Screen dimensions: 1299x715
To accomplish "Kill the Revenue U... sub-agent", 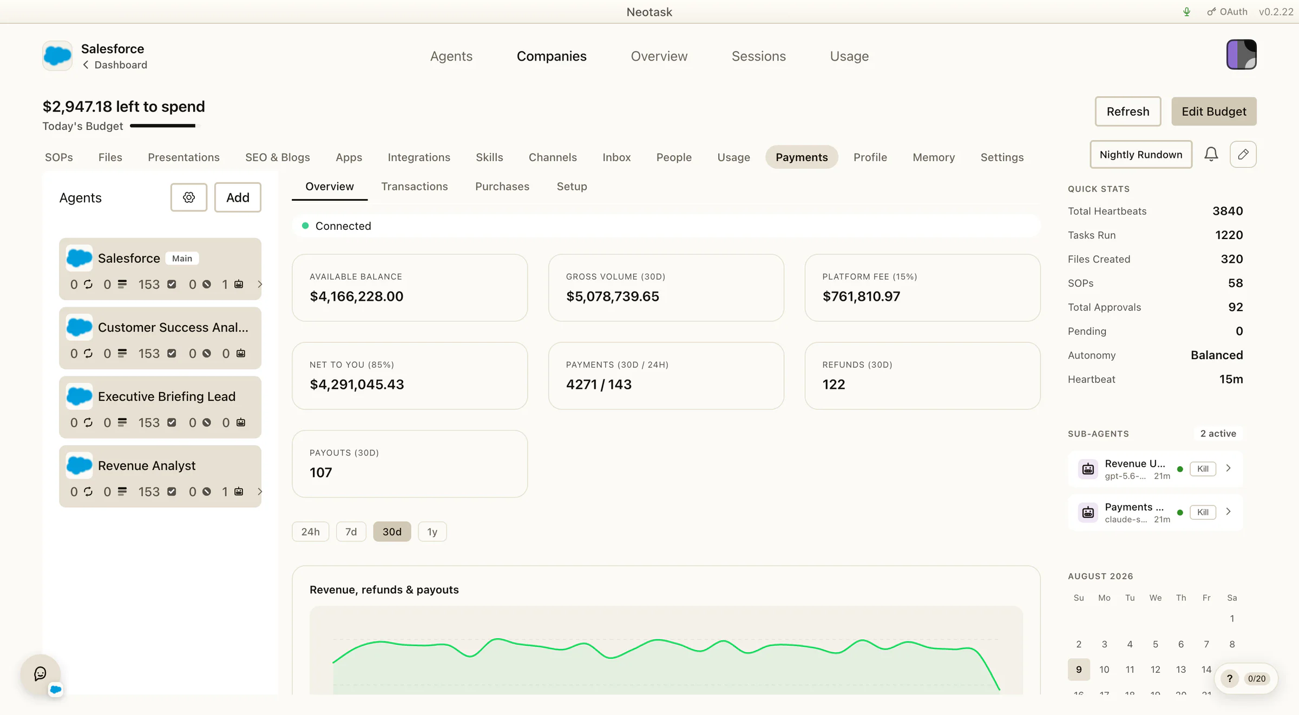I will pyautogui.click(x=1203, y=469).
